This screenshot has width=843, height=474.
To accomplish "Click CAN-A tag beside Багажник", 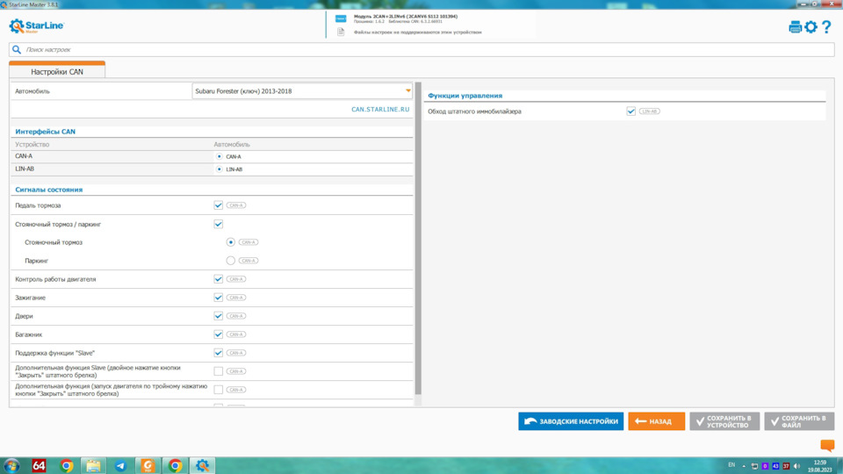I will (236, 334).
